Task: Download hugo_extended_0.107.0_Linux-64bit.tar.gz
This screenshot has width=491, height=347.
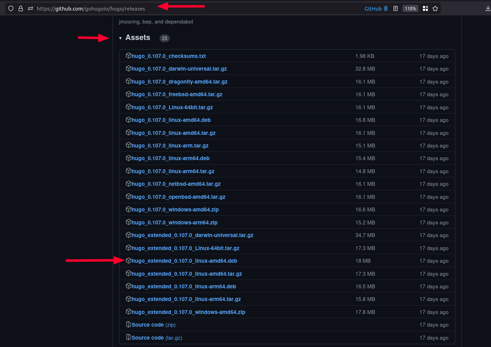Action: pyautogui.click(x=186, y=248)
